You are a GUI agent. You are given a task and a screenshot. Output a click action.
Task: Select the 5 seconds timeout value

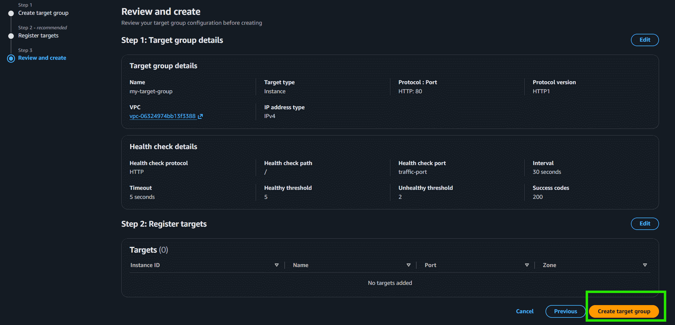pos(142,197)
